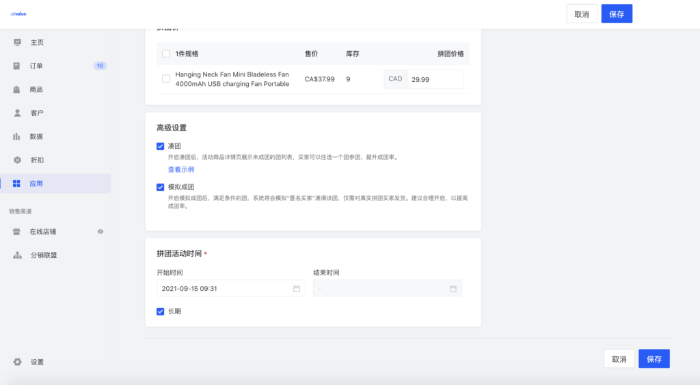The height and width of the screenshot is (385, 700).
Task: Click the 结束时间 label
Action: click(326, 273)
